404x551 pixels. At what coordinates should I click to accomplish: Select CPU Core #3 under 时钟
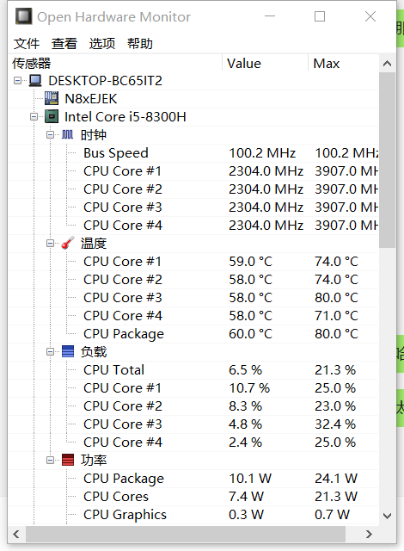point(193,207)
